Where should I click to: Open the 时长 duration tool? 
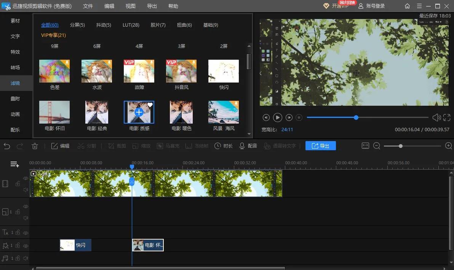pos(224,146)
